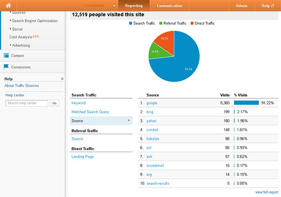The width and height of the screenshot is (281, 197).
Task: Click the Referral Traffic legend swatch
Action: coord(161,23)
